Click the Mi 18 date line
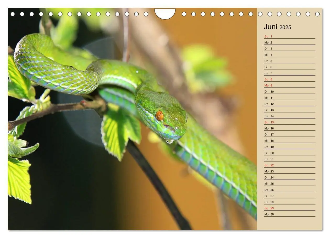This screenshot has height=238, width=330. pos(289,141)
